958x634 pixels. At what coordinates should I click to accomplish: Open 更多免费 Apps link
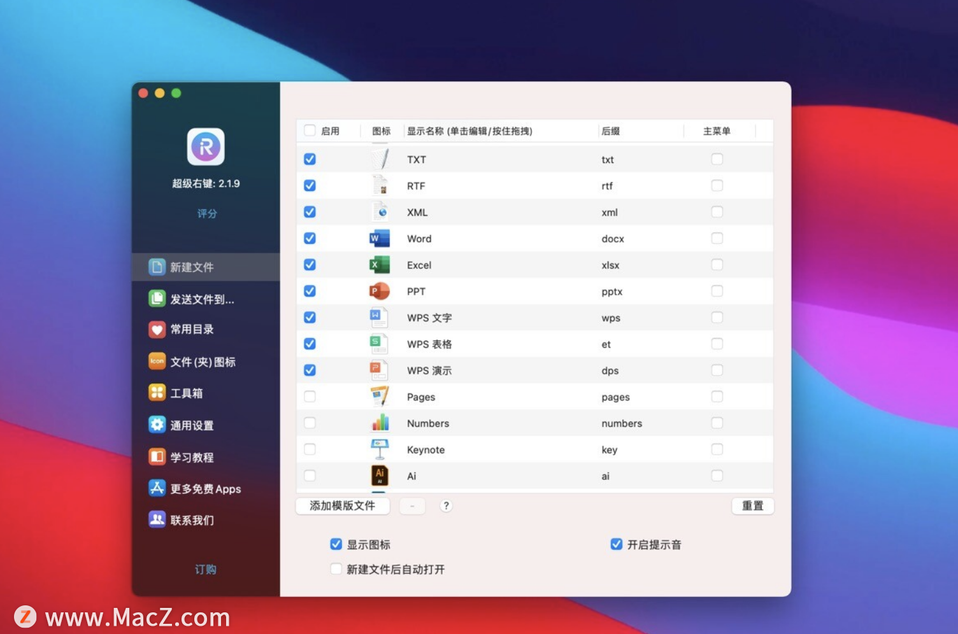(206, 489)
